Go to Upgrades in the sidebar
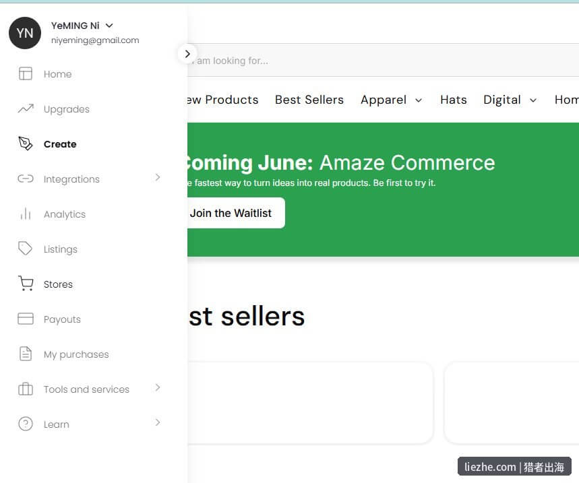 (x=67, y=109)
